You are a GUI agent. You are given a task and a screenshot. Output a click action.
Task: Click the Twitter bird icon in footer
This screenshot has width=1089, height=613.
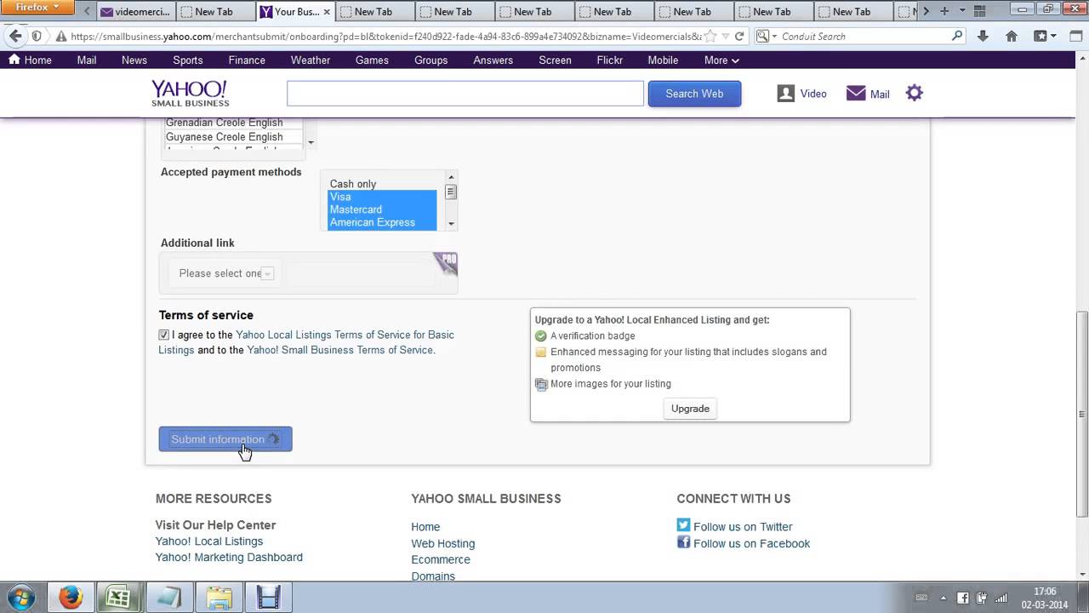click(x=683, y=525)
